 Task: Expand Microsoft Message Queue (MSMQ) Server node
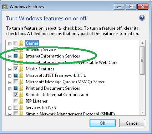coord(10,82)
